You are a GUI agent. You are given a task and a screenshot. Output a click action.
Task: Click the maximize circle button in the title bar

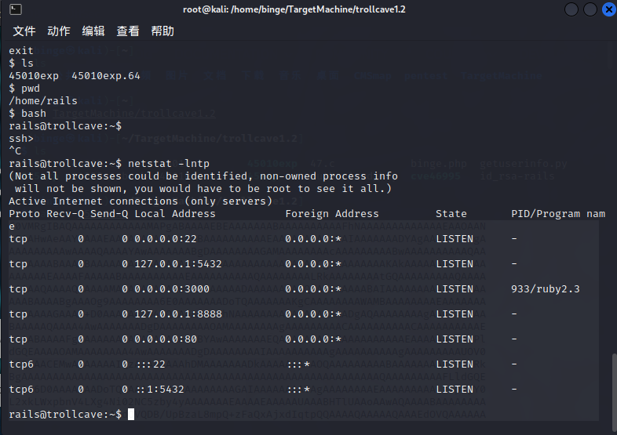tap(590, 9)
